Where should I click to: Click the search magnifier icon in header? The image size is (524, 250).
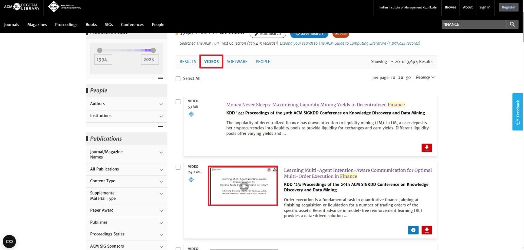point(512,24)
